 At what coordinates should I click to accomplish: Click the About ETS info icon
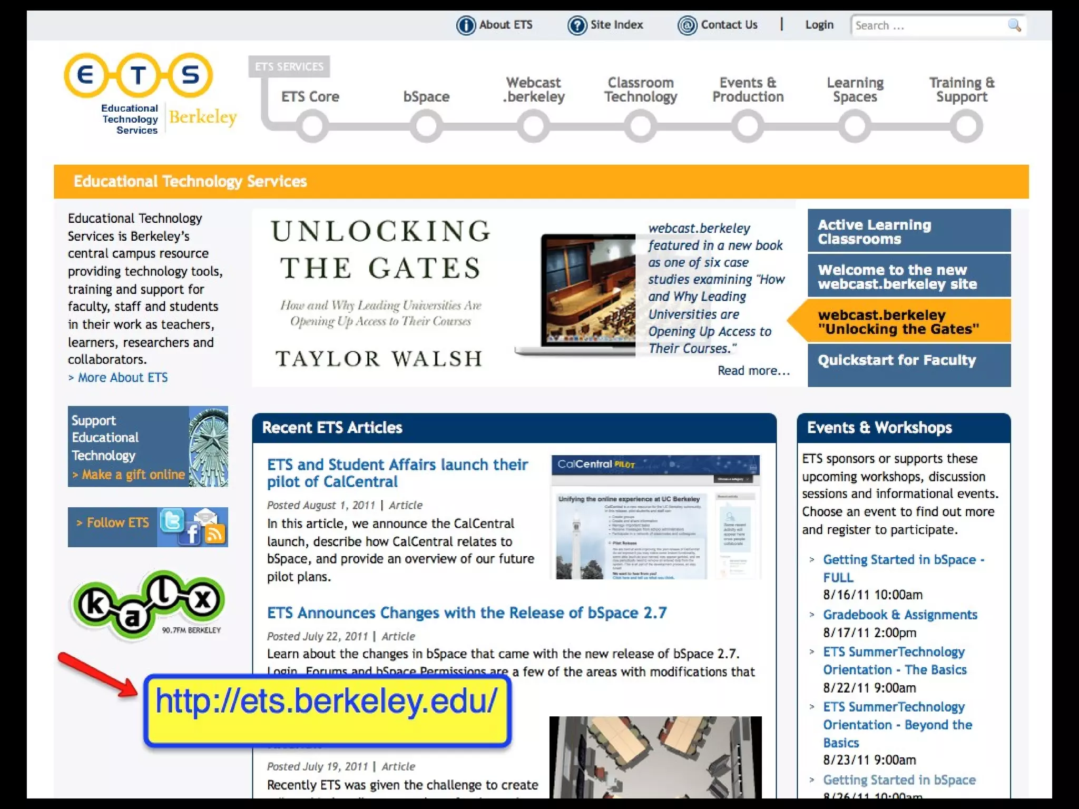tap(466, 25)
